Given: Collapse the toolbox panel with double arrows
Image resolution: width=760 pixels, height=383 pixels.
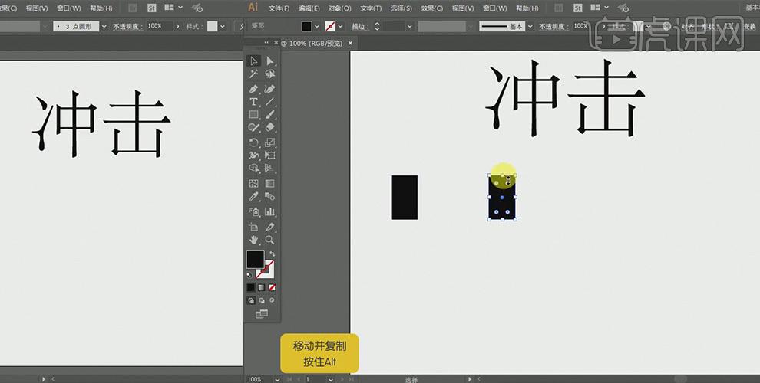Looking at the screenshot, I should (x=266, y=43).
